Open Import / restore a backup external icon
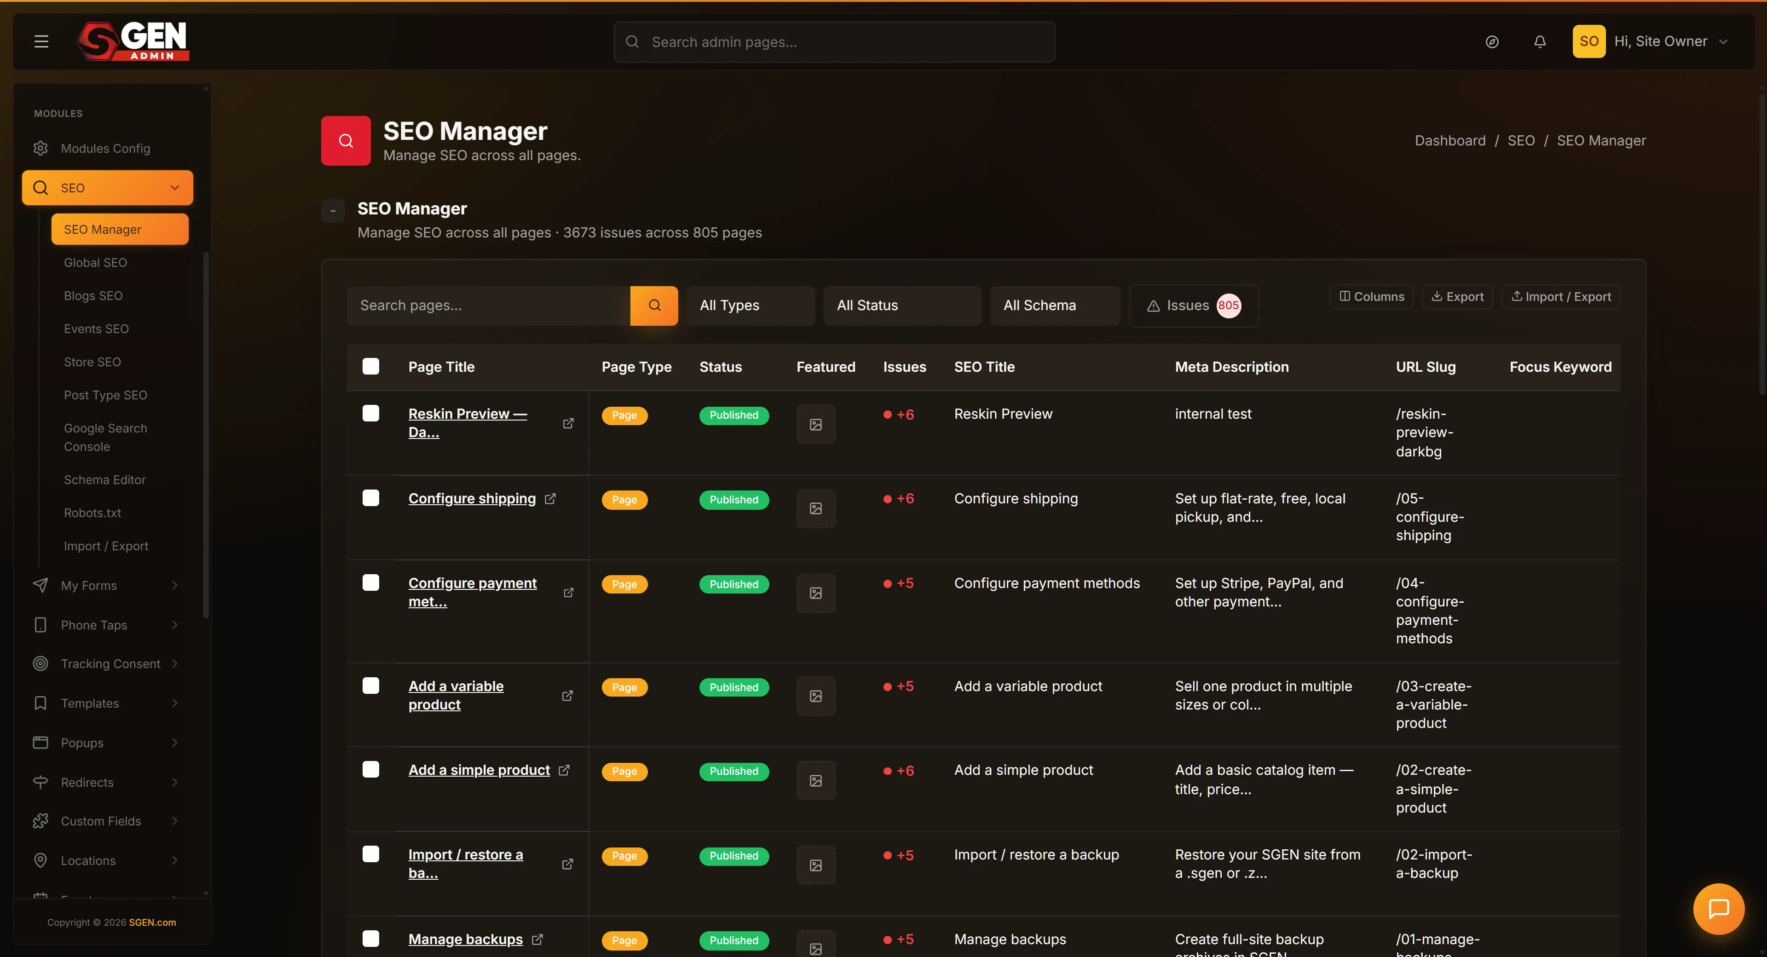1767x957 pixels. tap(567, 865)
